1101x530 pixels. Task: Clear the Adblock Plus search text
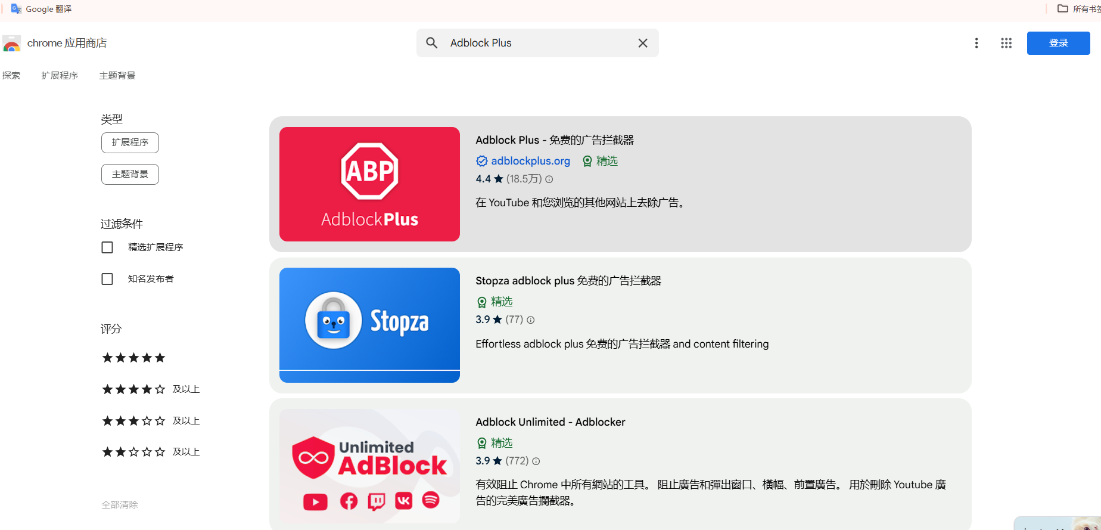[643, 43]
